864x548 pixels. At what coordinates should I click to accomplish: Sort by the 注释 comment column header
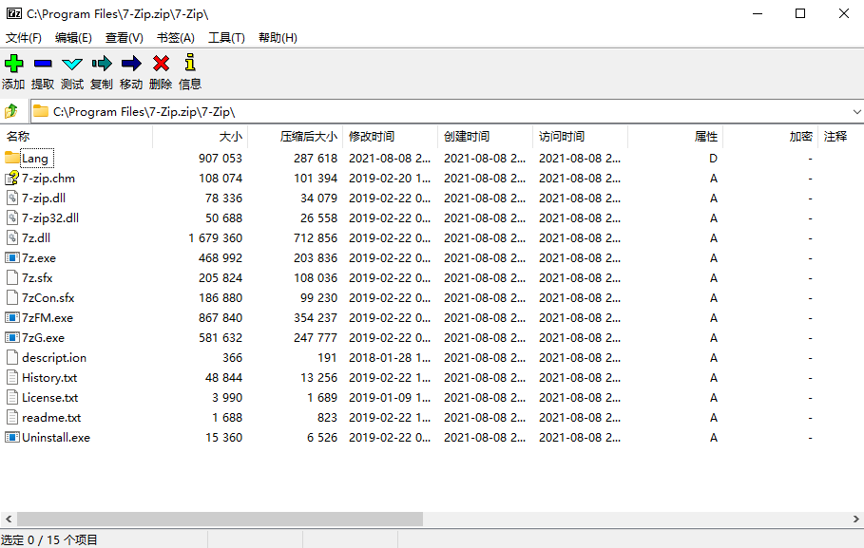(841, 136)
